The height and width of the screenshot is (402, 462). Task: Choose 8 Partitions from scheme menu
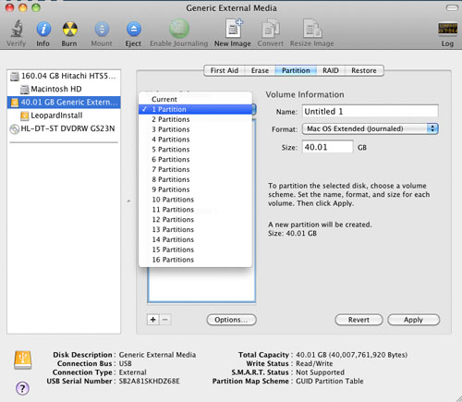(x=195, y=179)
